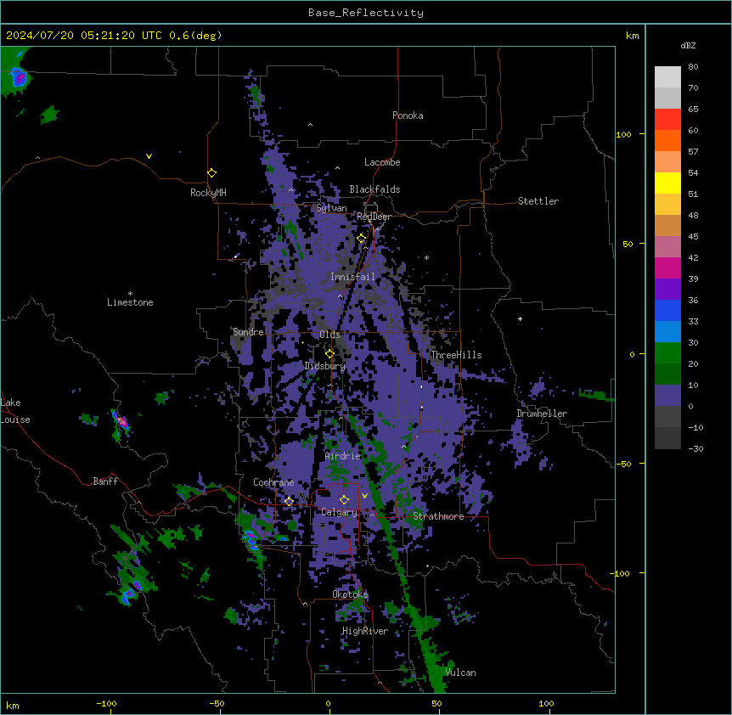Click the Drumheller town label
The image size is (732, 715).
pyautogui.click(x=542, y=414)
